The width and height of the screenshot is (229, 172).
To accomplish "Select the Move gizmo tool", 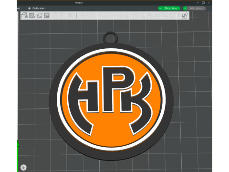I will coord(83,15).
